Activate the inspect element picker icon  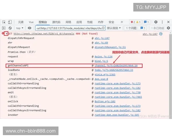click(4, 22)
